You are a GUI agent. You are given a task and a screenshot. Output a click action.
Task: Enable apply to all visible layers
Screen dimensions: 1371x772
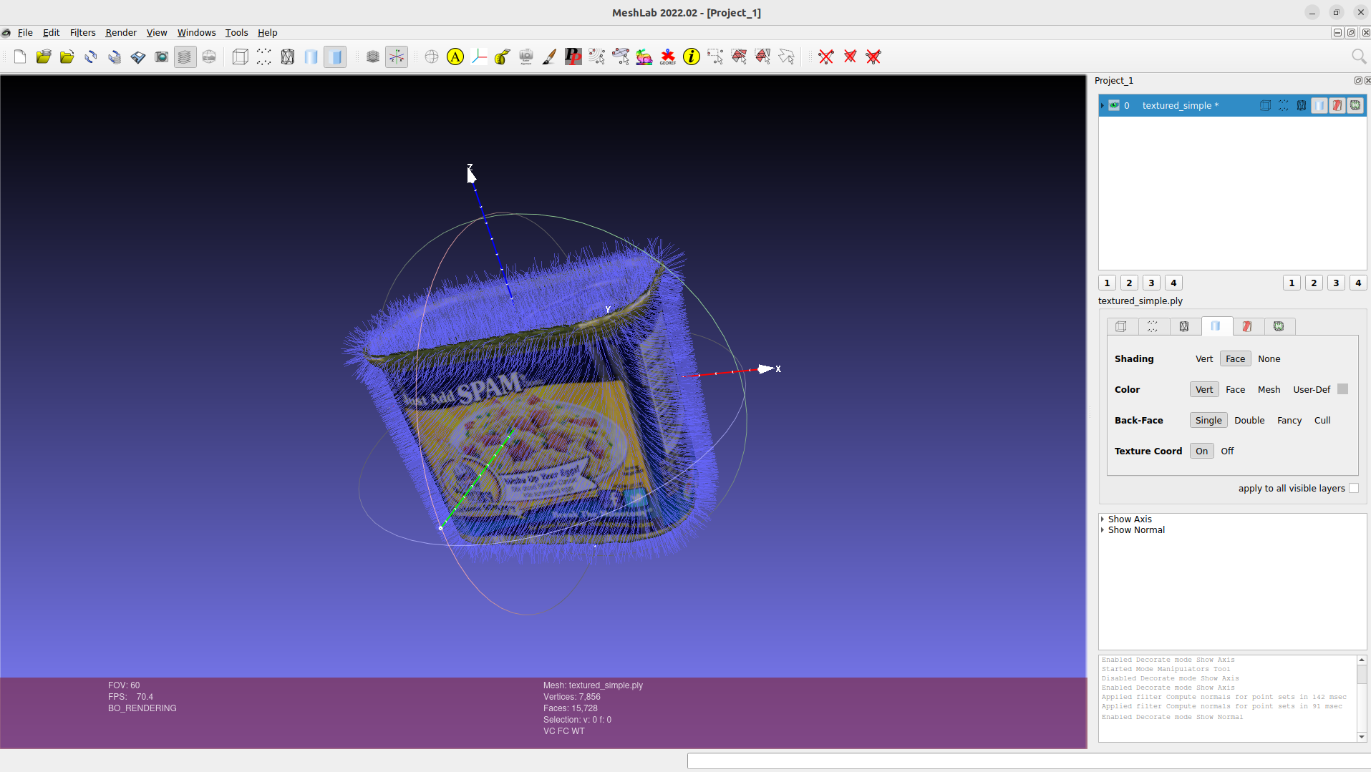click(x=1354, y=488)
